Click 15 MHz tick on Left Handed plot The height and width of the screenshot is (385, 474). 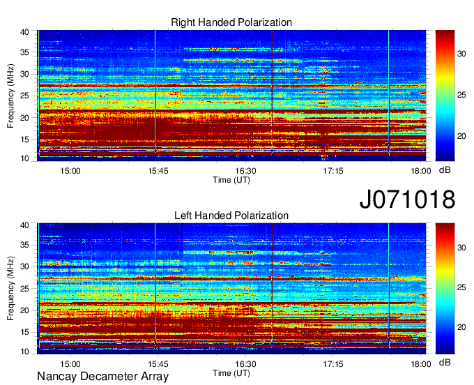click(x=24, y=333)
